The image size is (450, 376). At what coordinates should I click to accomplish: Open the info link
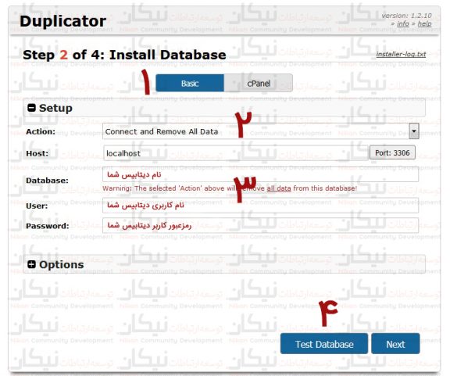tap(402, 23)
